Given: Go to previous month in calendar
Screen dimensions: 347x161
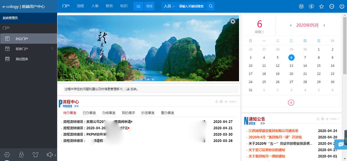Looking at the screenshot, I should click(x=291, y=25).
